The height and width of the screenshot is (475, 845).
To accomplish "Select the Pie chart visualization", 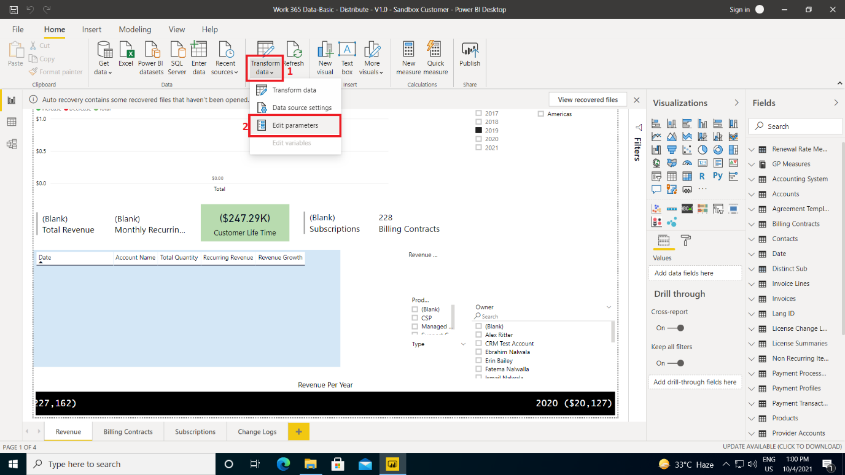I will pos(703,149).
